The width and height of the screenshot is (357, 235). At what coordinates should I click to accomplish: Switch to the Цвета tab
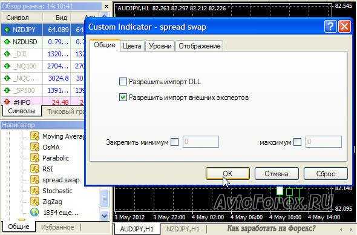coord(132,46)
